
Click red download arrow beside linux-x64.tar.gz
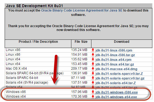(93, 64)
